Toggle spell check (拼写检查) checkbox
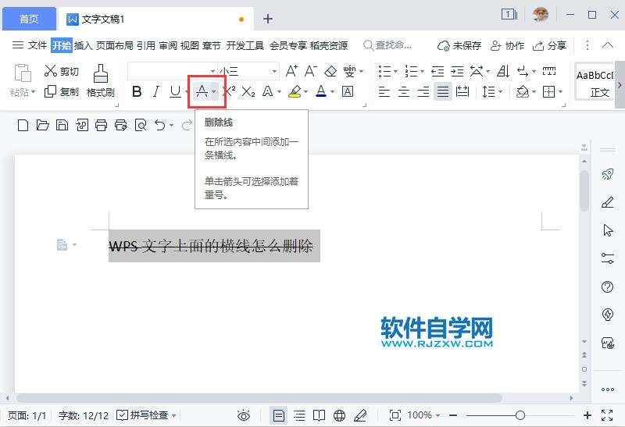The image size is (625, 427). [x=122, y=415]
